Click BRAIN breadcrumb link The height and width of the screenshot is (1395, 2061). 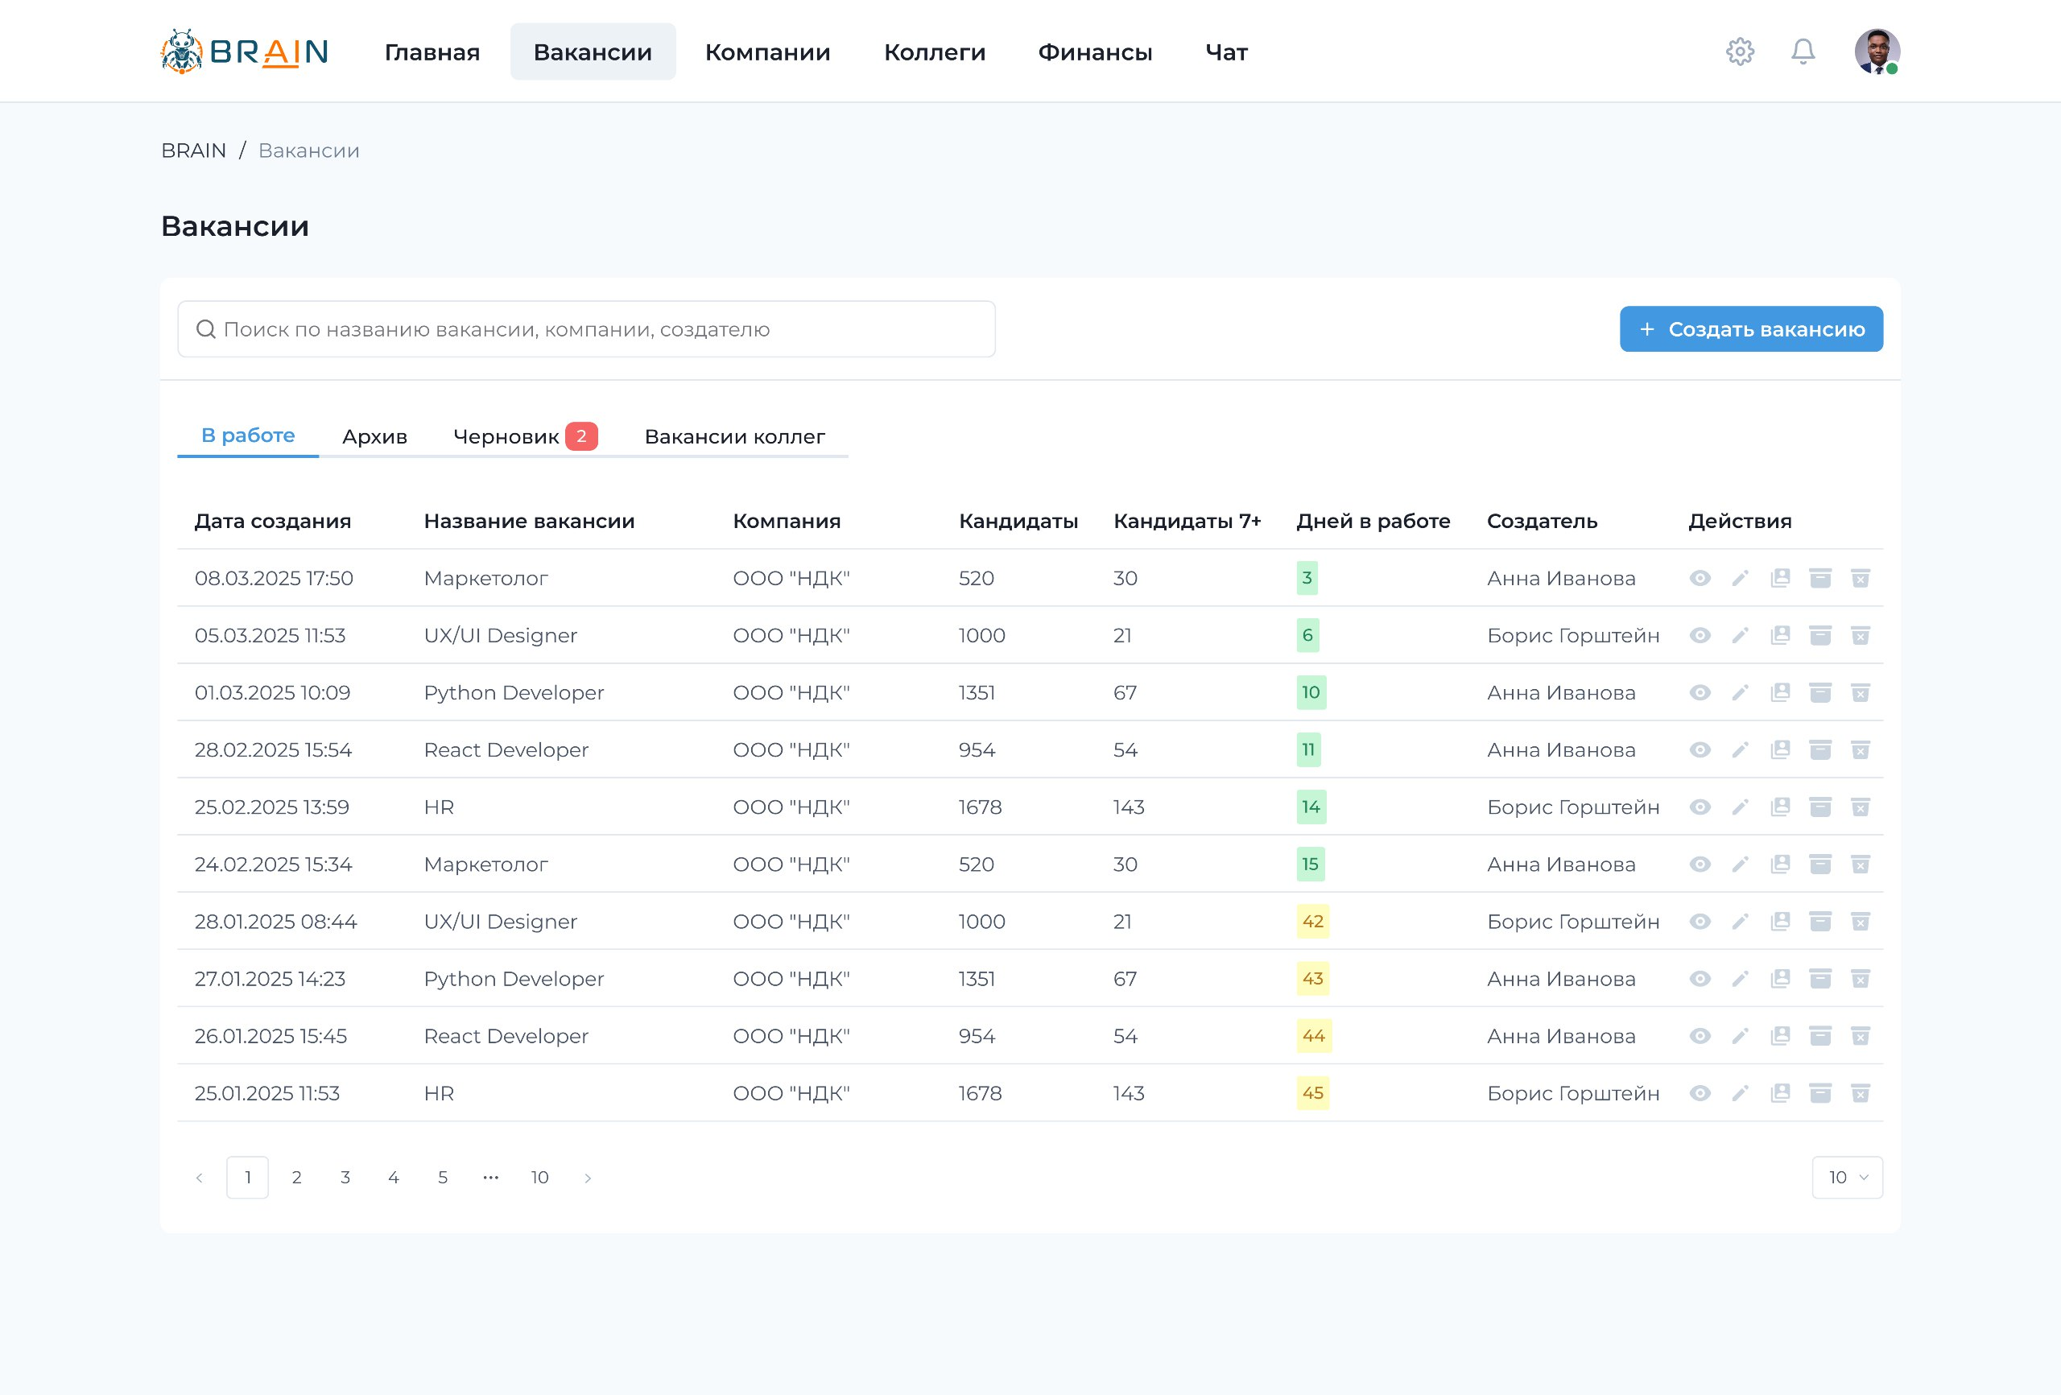[193, 151]
